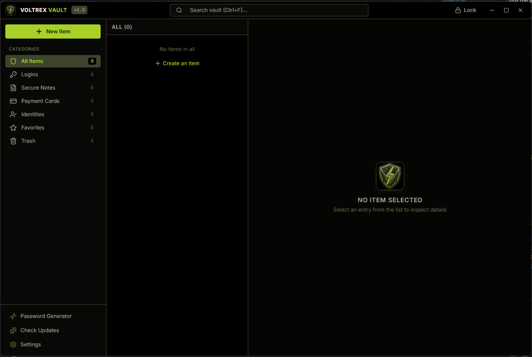This screenshot has height=357, width=532.
Task: Click the plus icon on New Item button
Action: click(39, 31)
